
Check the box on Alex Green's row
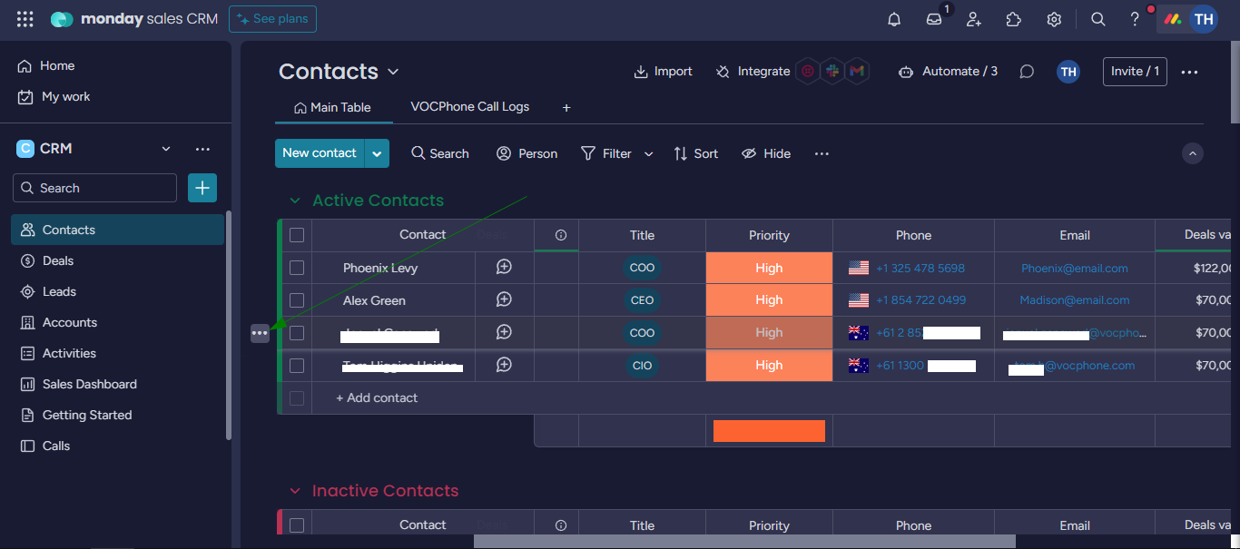click(x=297, y=299)
